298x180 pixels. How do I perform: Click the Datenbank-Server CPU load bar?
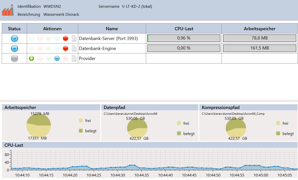coord(184,38)
